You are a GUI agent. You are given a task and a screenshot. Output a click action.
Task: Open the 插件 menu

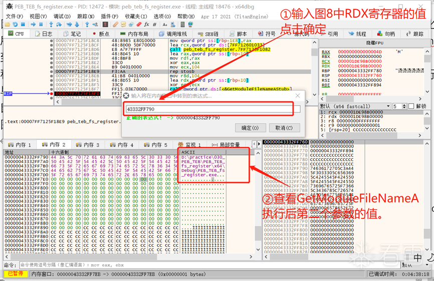(109, 16)
